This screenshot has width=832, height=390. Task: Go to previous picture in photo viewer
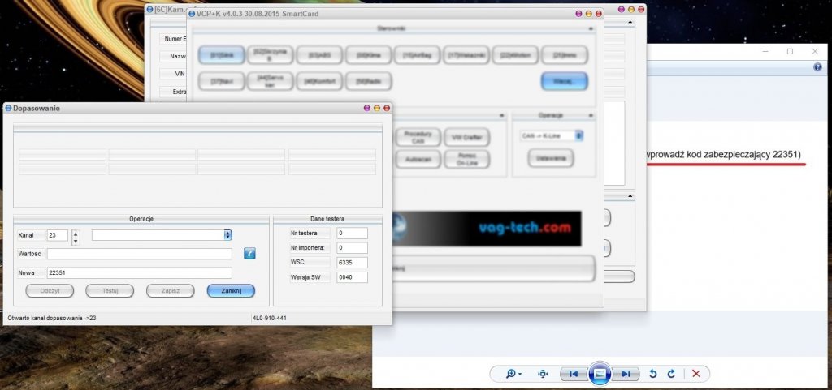(574, 374)
